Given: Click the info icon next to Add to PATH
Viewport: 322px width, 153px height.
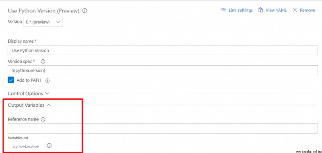Looking at the screenshot, I should point(47,81).
